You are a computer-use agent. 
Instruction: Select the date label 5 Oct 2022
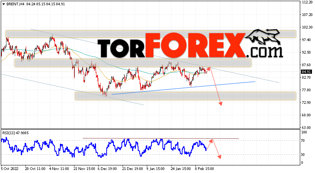(9, 168)
